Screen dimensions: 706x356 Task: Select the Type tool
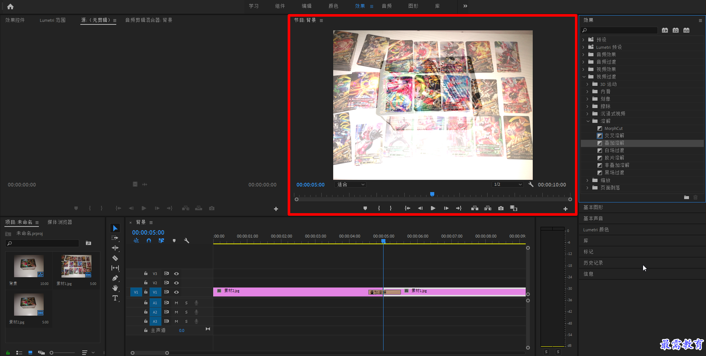(115, 298)
